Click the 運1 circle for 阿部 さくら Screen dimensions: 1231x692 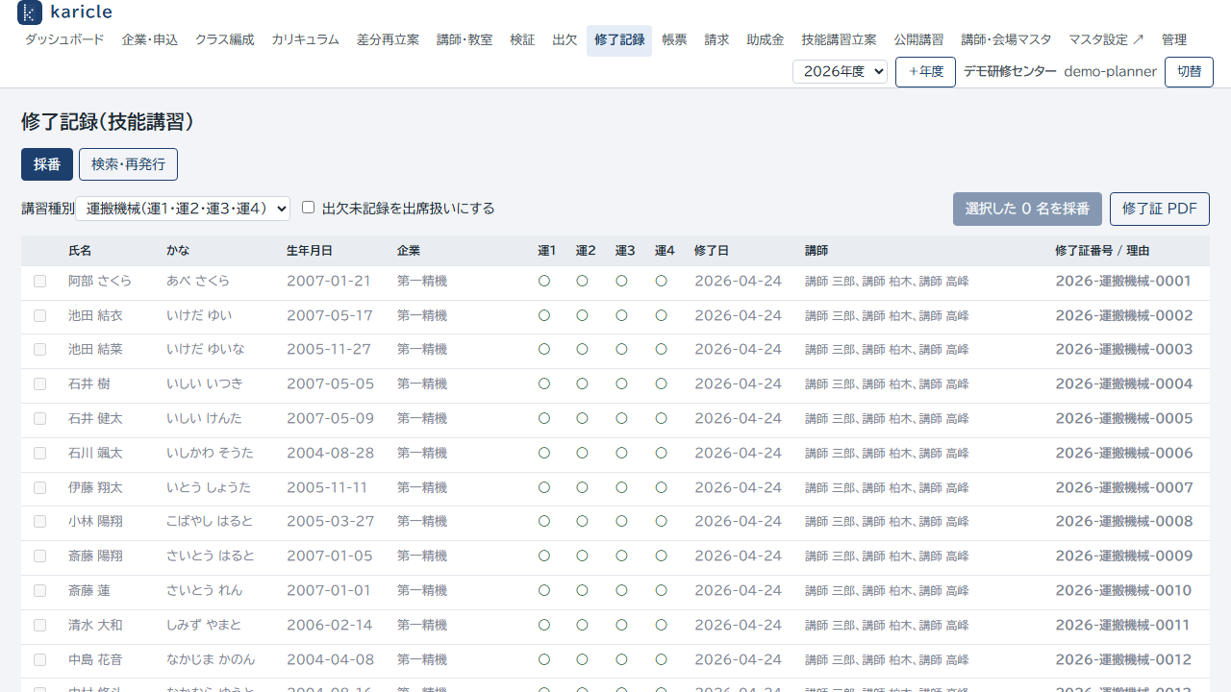[x=544, y=282]
